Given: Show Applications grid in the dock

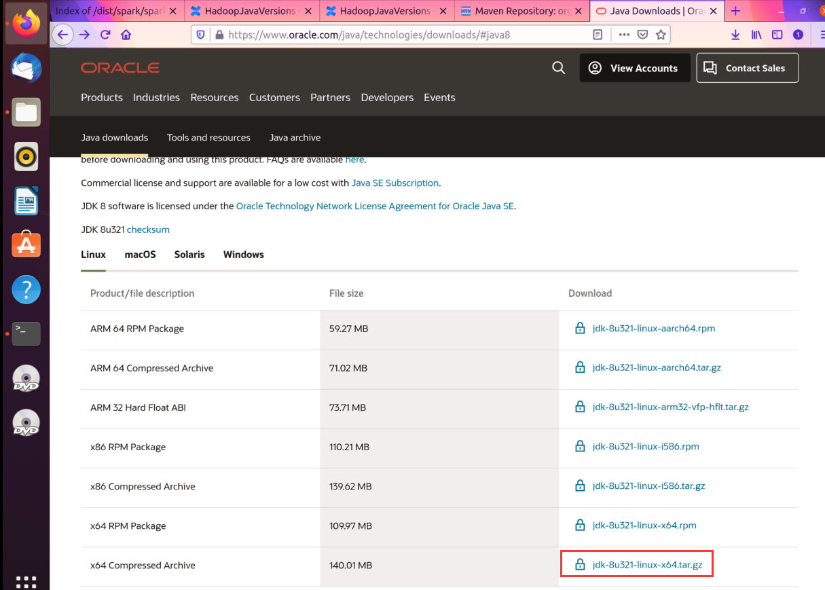Looking at the screenshot, I should tap(26, 582).
